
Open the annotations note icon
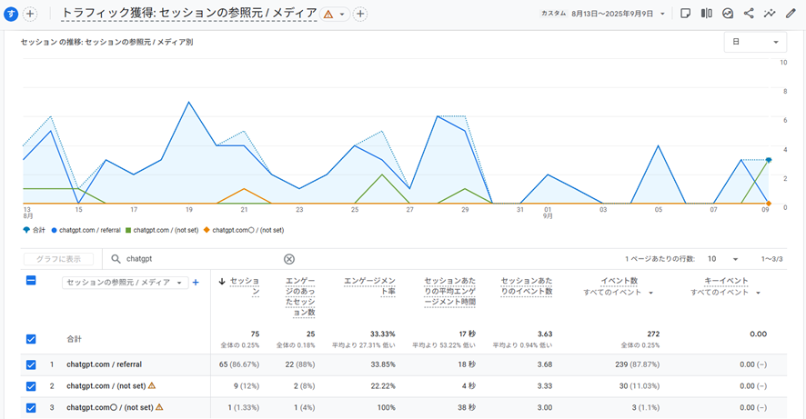(x=685, y=14)
